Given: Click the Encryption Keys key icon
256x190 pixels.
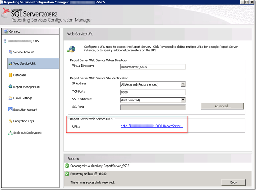Looking at the screenshot, I should [10, 121].
